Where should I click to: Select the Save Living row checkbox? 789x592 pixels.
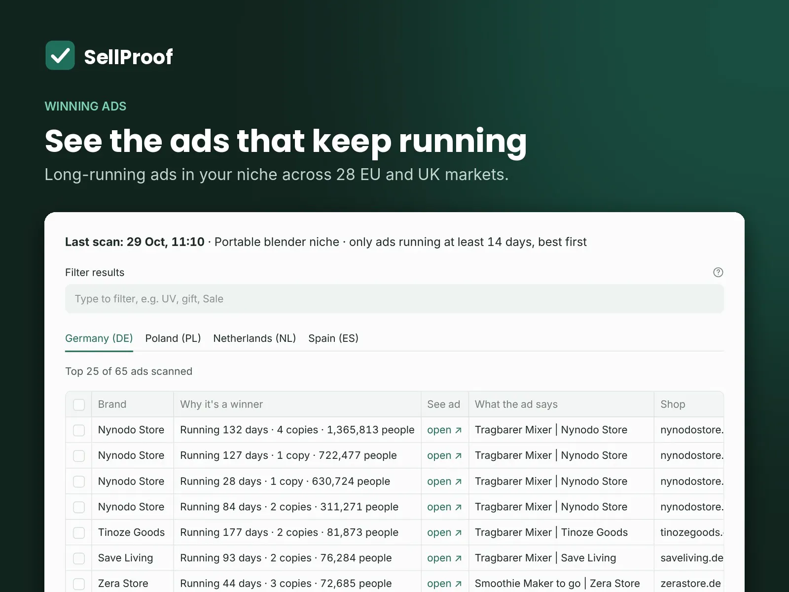tap(79, 558)
